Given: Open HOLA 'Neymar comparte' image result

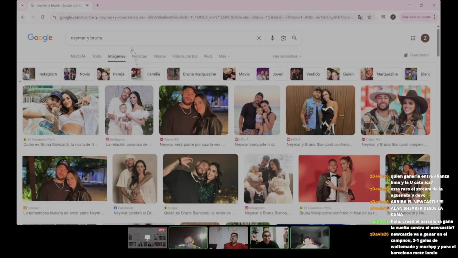Looking at the screenshot, I should tap(257, 110).
